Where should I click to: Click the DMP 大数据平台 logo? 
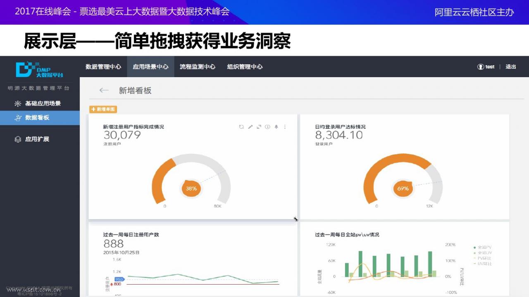pos(39,69)
